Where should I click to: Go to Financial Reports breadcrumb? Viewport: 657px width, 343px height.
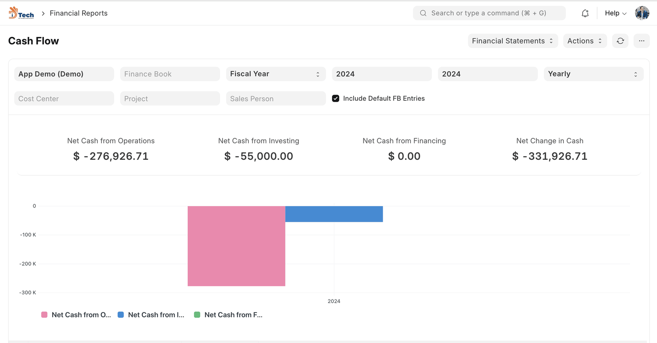pos(78,13)
